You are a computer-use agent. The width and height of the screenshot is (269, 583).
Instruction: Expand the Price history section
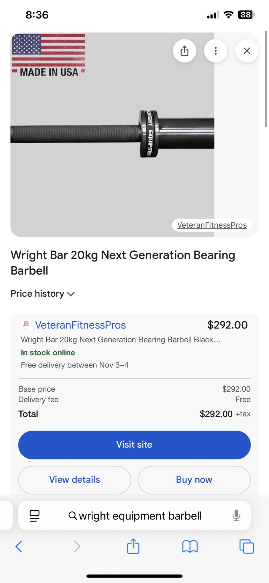point(42,294)
